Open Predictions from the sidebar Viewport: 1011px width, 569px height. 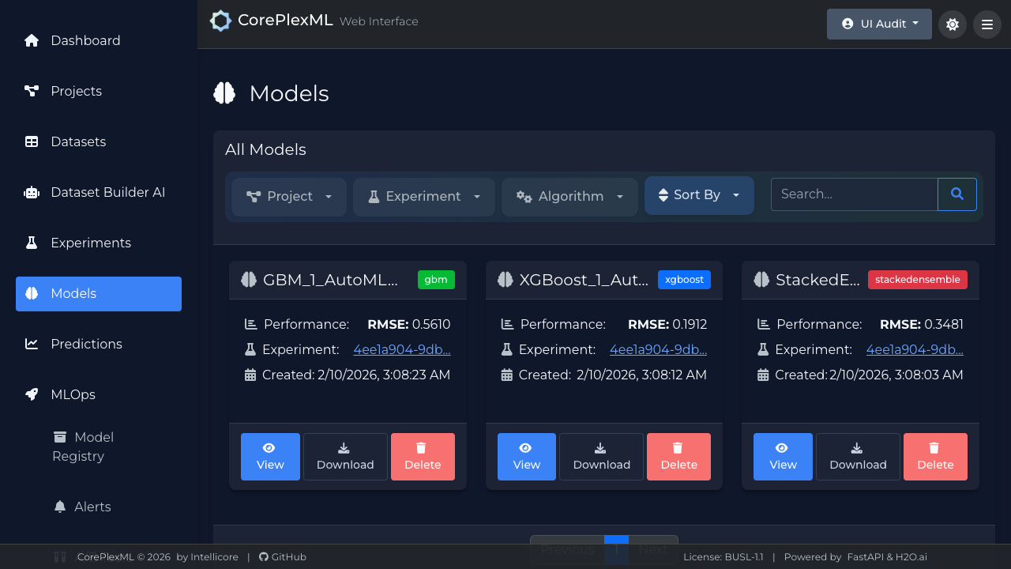(86, 344)
